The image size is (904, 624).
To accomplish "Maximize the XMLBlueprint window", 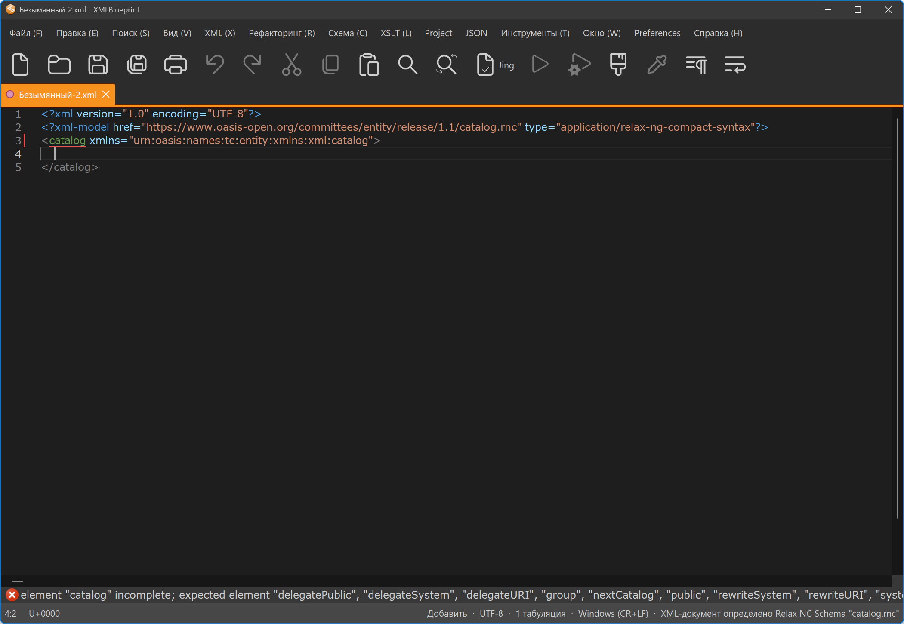I will point(858,9).
